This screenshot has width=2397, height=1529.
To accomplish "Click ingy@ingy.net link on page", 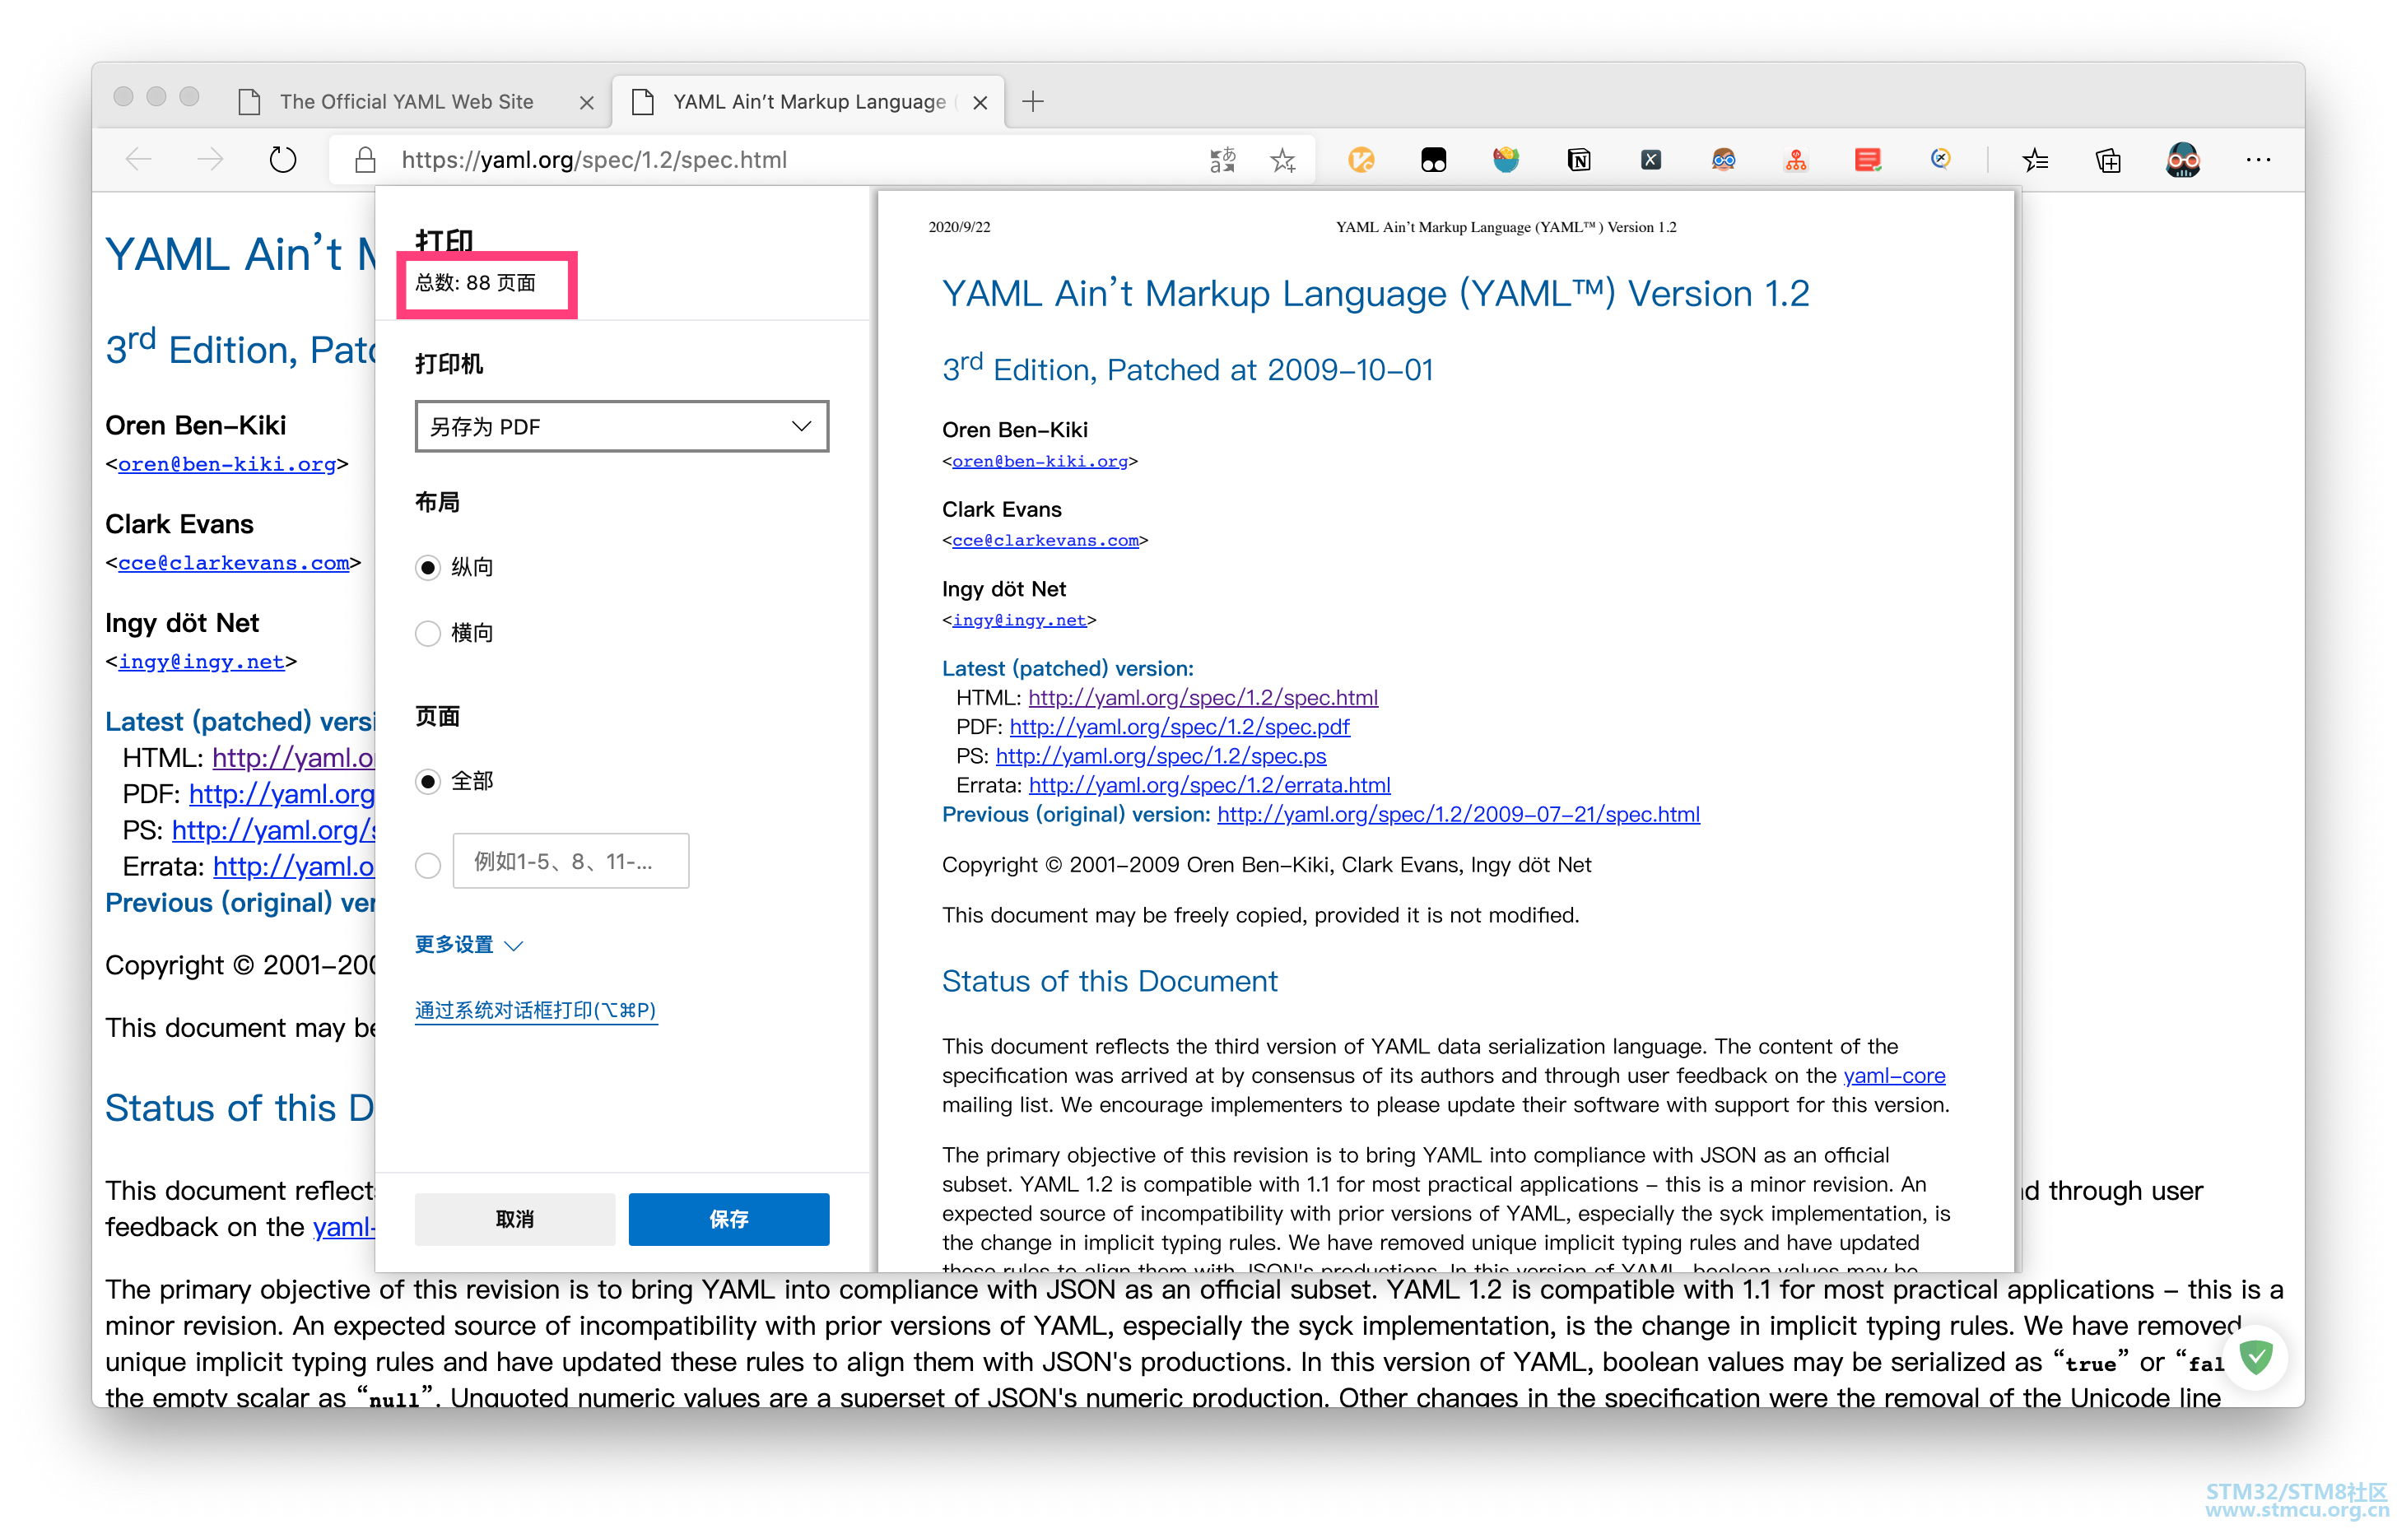I will click(x=202, y=662).
